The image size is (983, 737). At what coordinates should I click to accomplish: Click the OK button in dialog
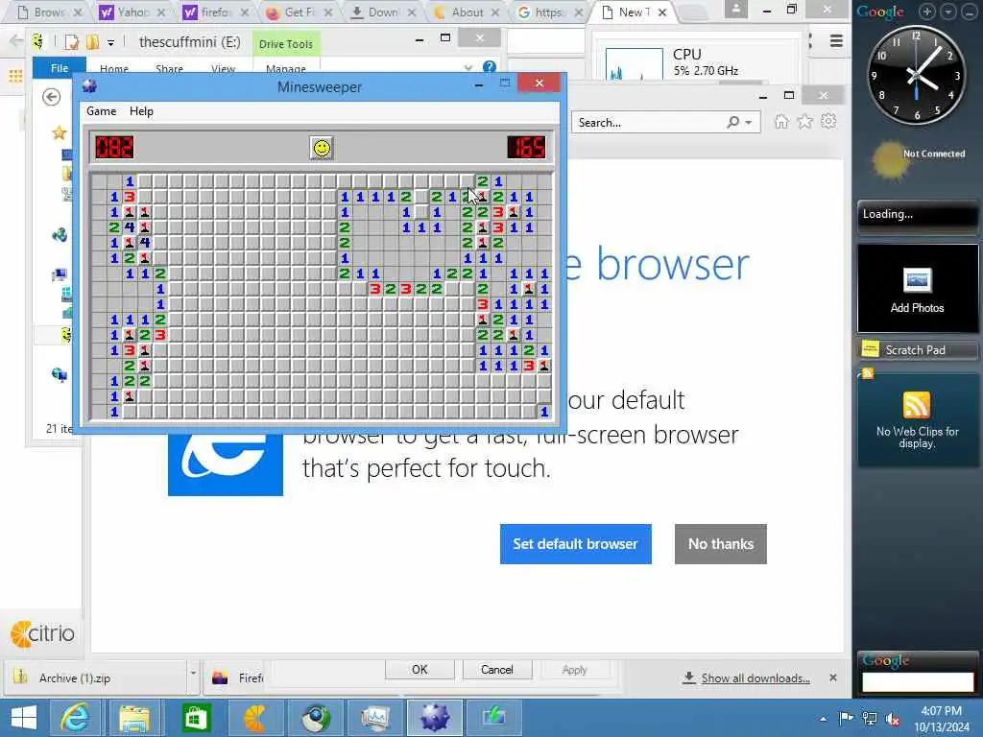[x=420, y=669]
